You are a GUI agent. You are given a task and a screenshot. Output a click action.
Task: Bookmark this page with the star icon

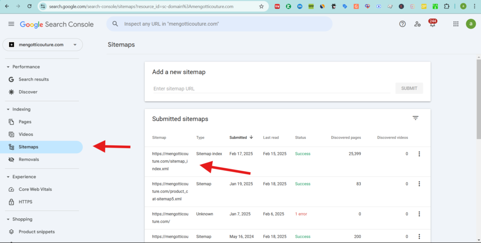261,6
